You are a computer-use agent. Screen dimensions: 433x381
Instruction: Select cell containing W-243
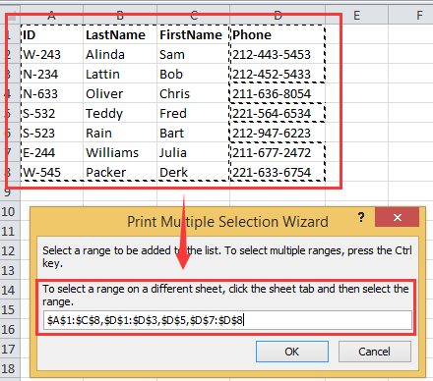[x=52, y=54]
